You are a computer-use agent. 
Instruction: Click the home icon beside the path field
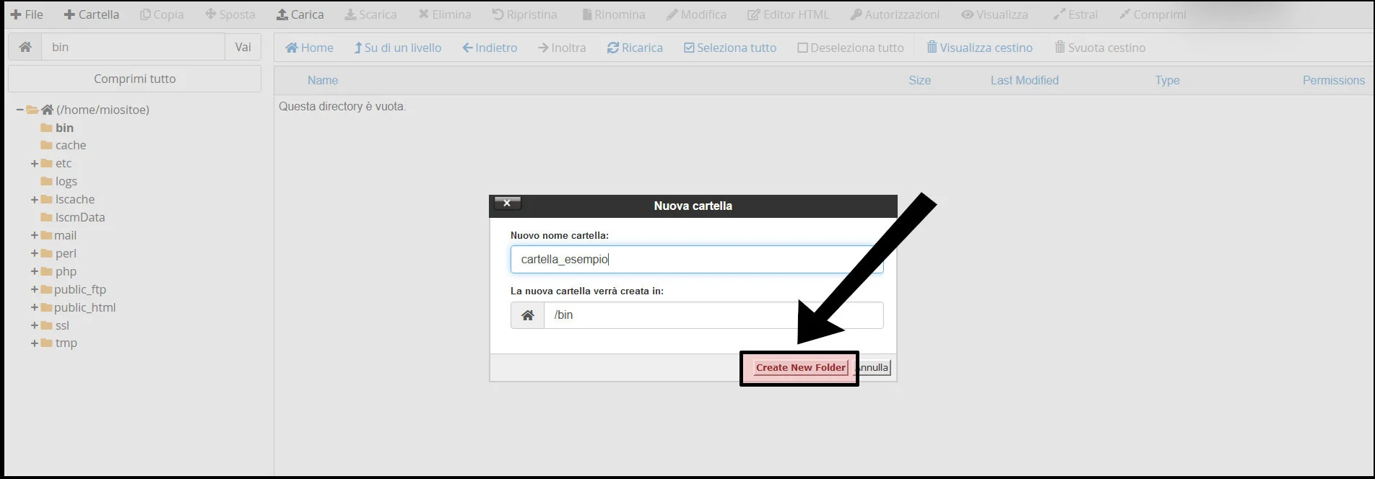click(25, 47)
